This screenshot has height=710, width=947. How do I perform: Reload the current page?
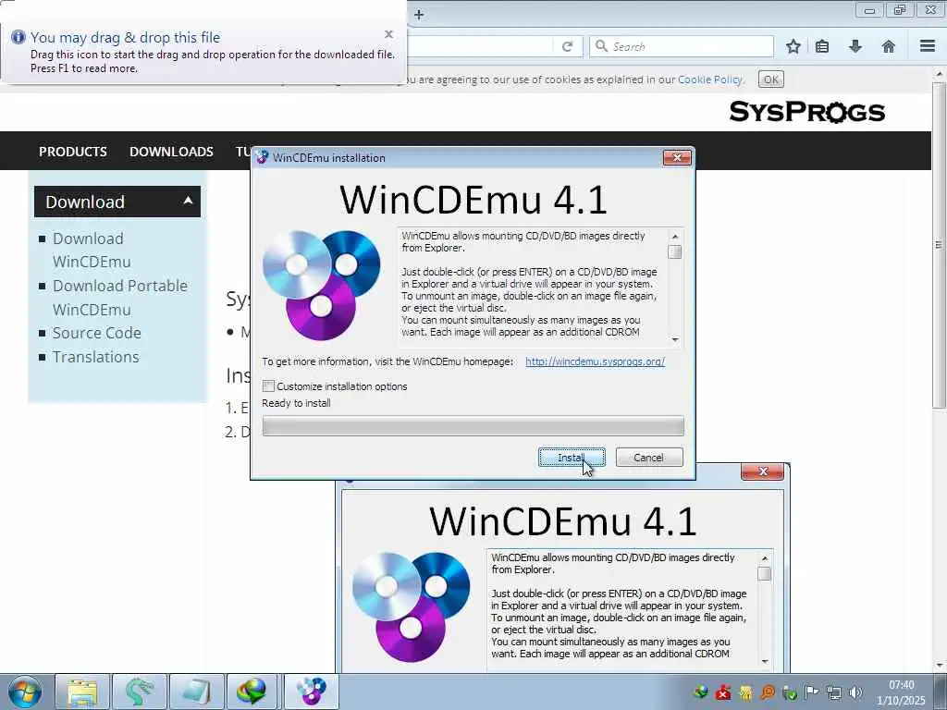pos(567,46)
